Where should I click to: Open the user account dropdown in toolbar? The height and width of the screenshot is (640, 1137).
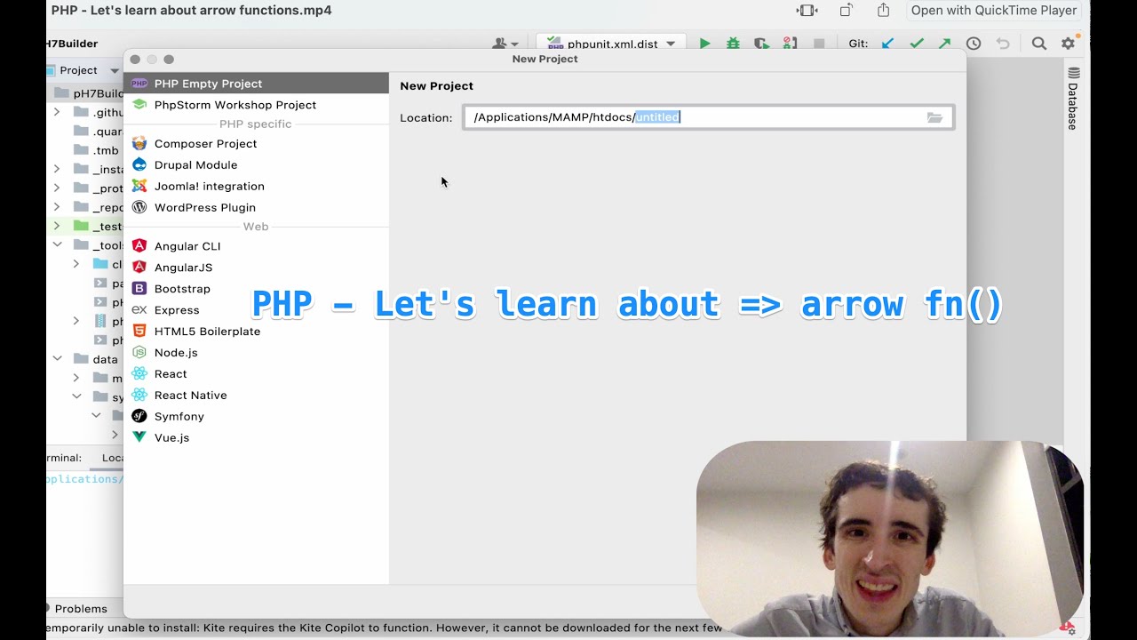pos(505,44)
